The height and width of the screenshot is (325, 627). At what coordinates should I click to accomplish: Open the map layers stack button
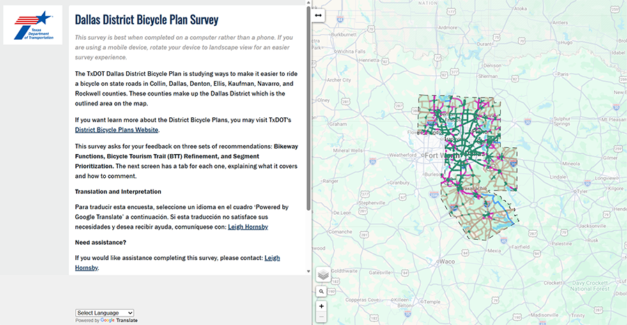pyautogui.click(x=323, y=275)
